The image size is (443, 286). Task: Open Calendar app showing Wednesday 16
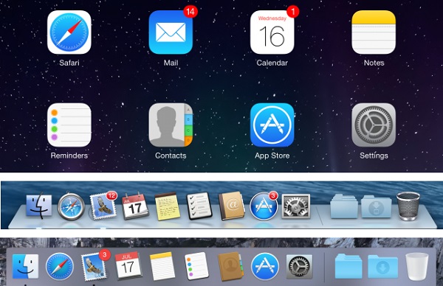click(x=272, y=32)
